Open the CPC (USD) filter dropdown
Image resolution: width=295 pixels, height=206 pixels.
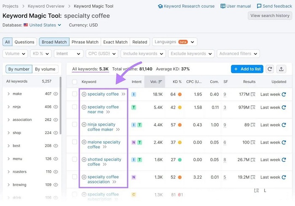pyautogui.click(x=102, y=54)
